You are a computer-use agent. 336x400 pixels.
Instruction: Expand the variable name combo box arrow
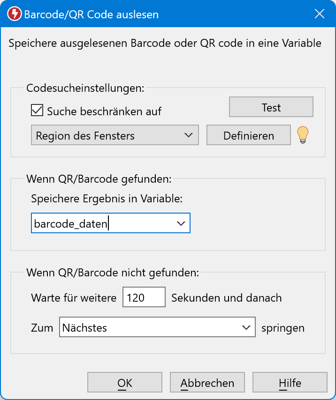[x=181, y=224]
